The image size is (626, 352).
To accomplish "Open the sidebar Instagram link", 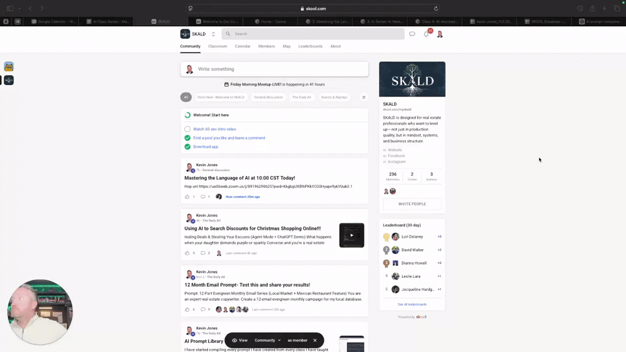I will [396, 161].
